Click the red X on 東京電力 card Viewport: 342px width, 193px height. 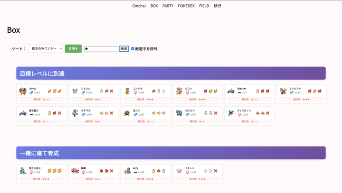click(x=59, y=113)
